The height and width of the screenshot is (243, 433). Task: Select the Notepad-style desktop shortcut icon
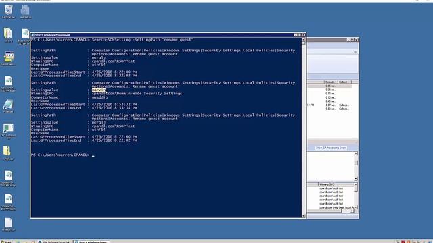[8, 107]
